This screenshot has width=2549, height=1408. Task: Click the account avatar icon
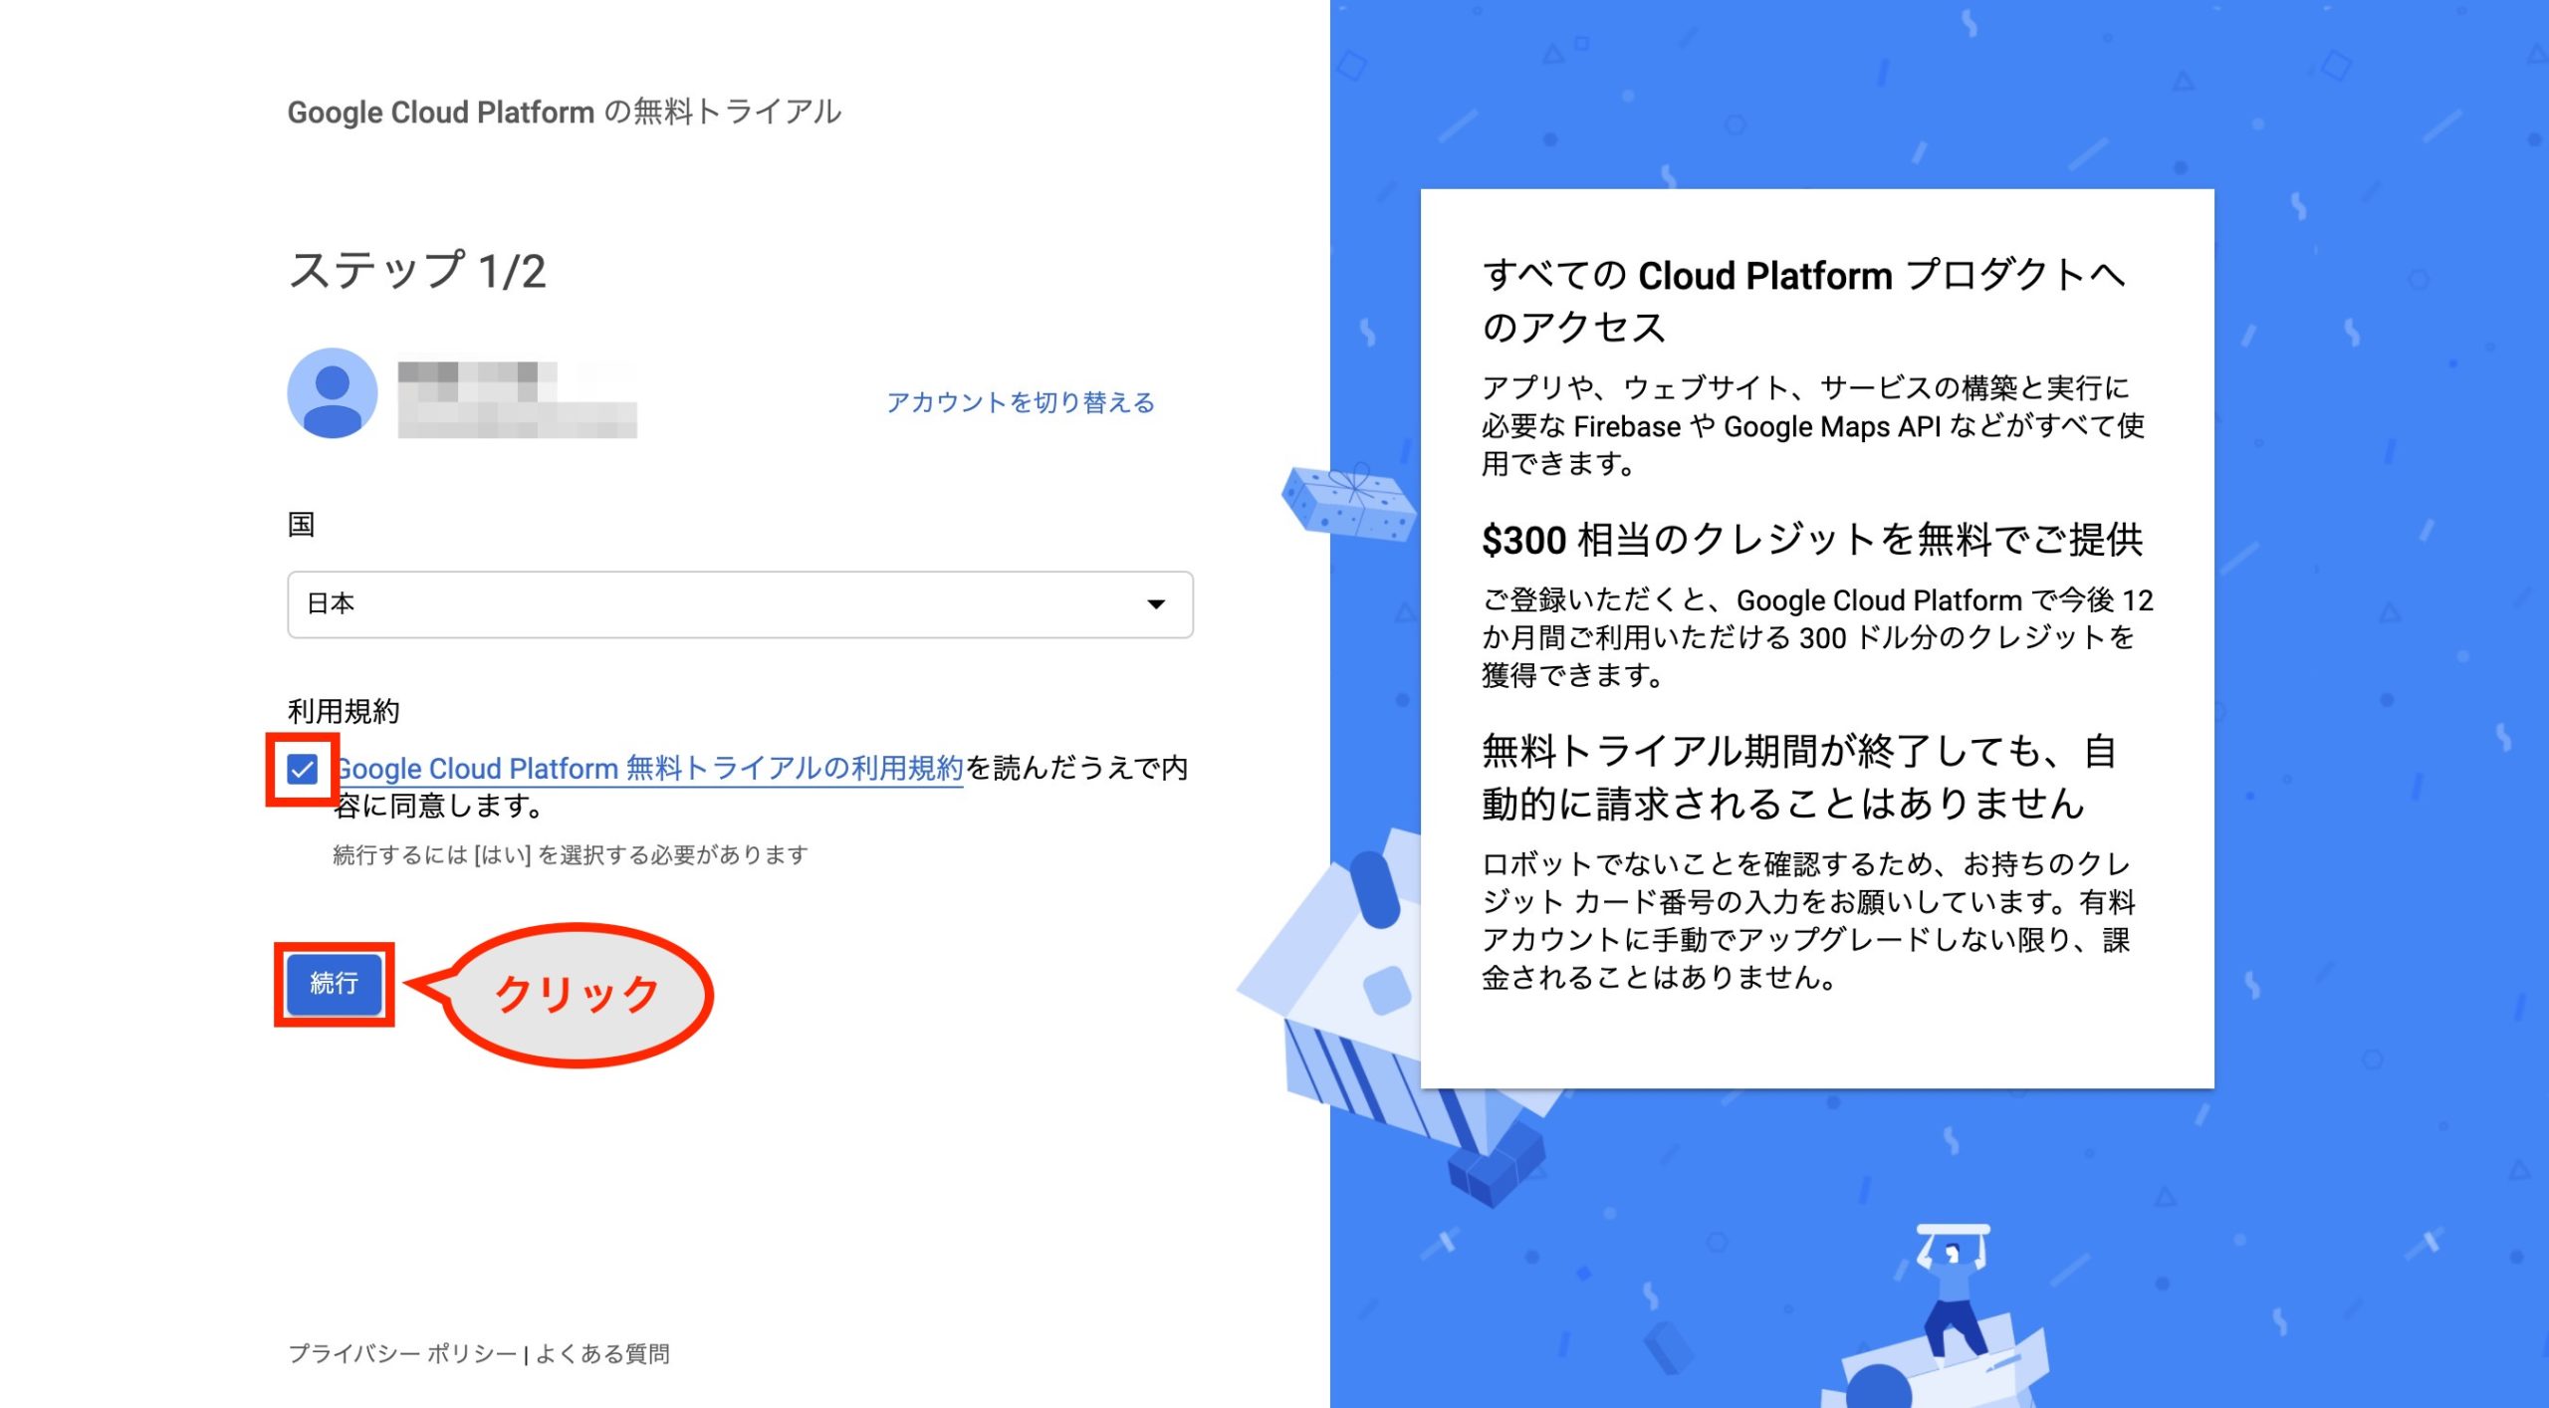click(x=332, y=392)
